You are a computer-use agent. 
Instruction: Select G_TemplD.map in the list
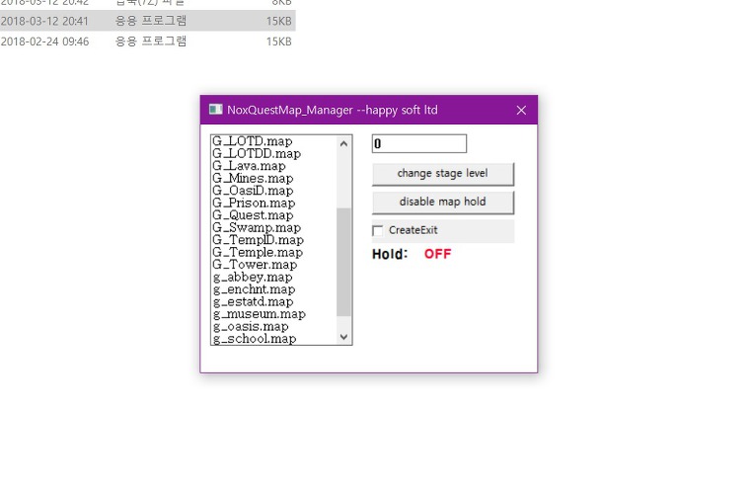click(274, 240)
